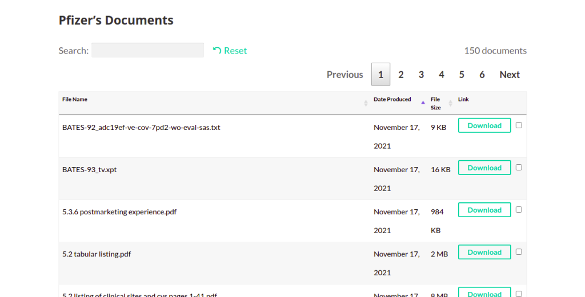Go to Next page

coord(510,75)
